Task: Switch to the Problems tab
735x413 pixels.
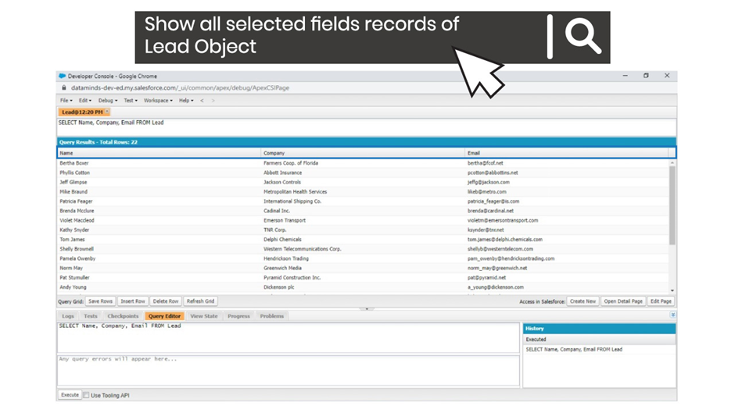Action: pos(272,316)
